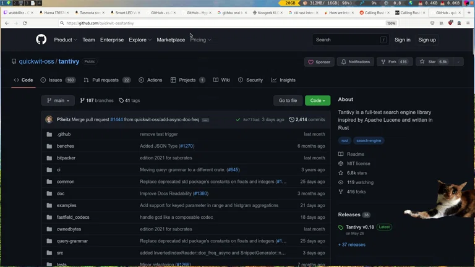
Task: Open the main branch selector dropdown
Action: [x=58, y=100]
